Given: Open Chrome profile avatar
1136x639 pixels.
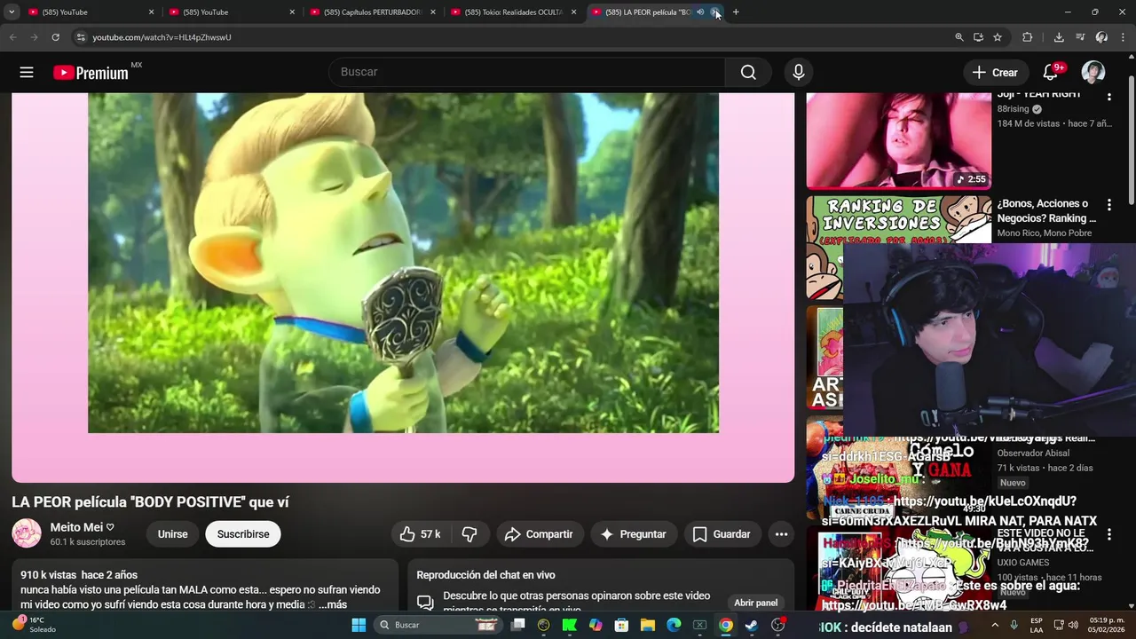Looking at the screenshot, I should (x=1101, y=37).
